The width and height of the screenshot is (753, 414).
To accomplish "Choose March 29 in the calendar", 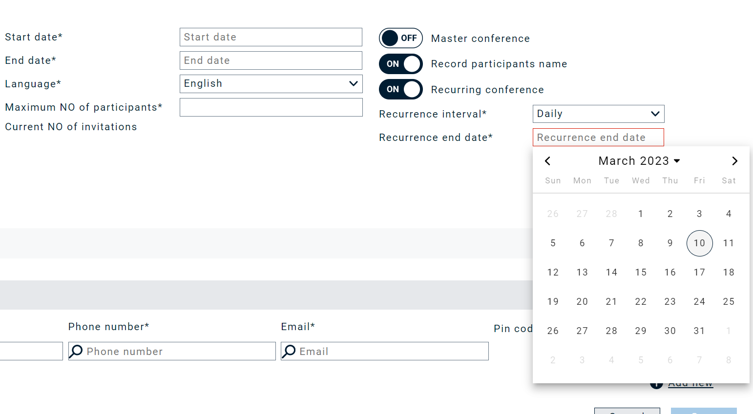I will click(x=641, y=331).
